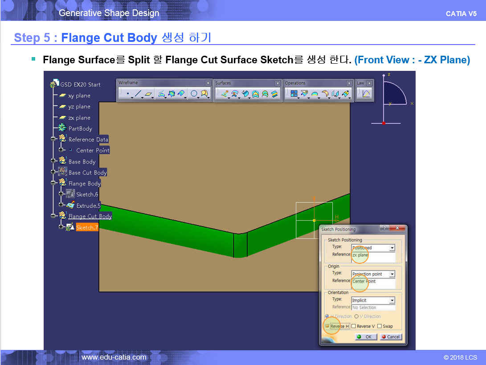This screenshot has width=486, height=365.
Task: Collapse the Flange Body tree node
Action: [x=53, y=183]
